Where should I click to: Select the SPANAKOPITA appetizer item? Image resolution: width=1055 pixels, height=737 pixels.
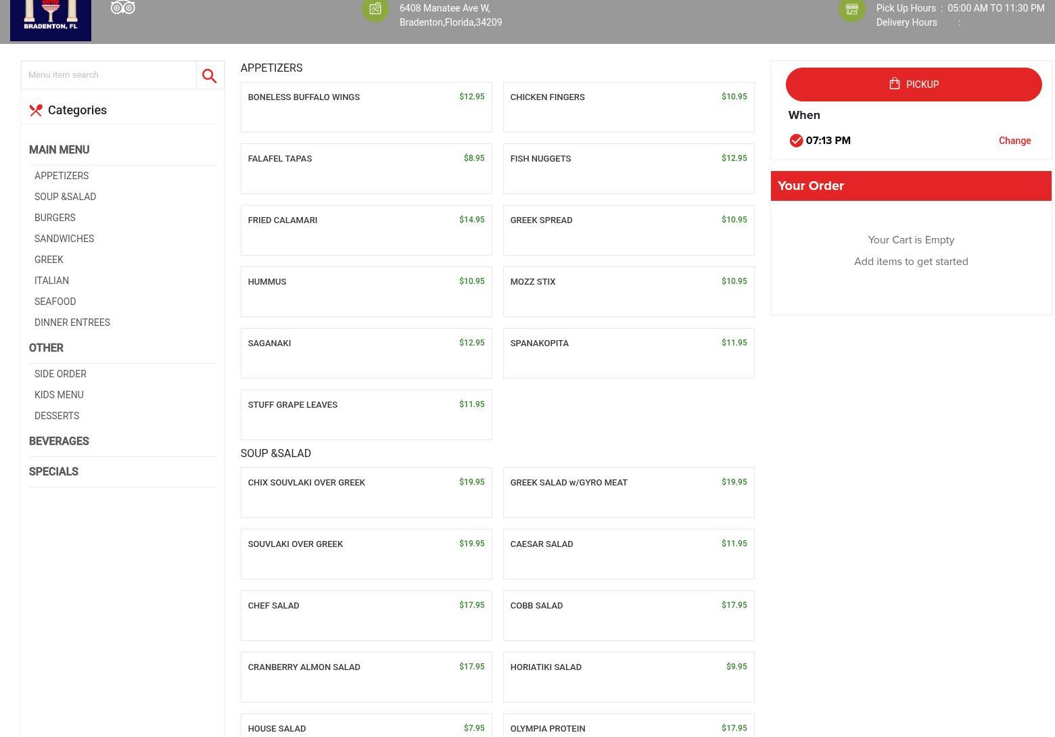(x=628, y=353)
